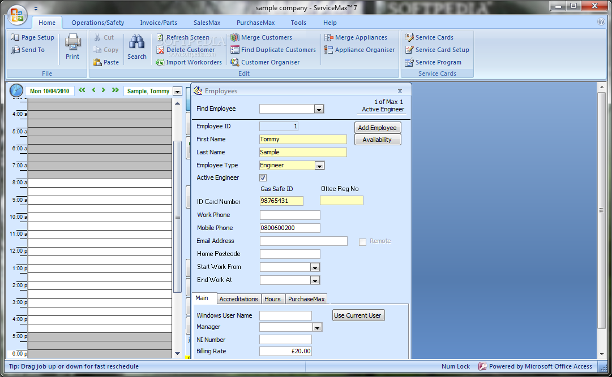
Task: Click the clock icon beside the date
Action: 16,90
